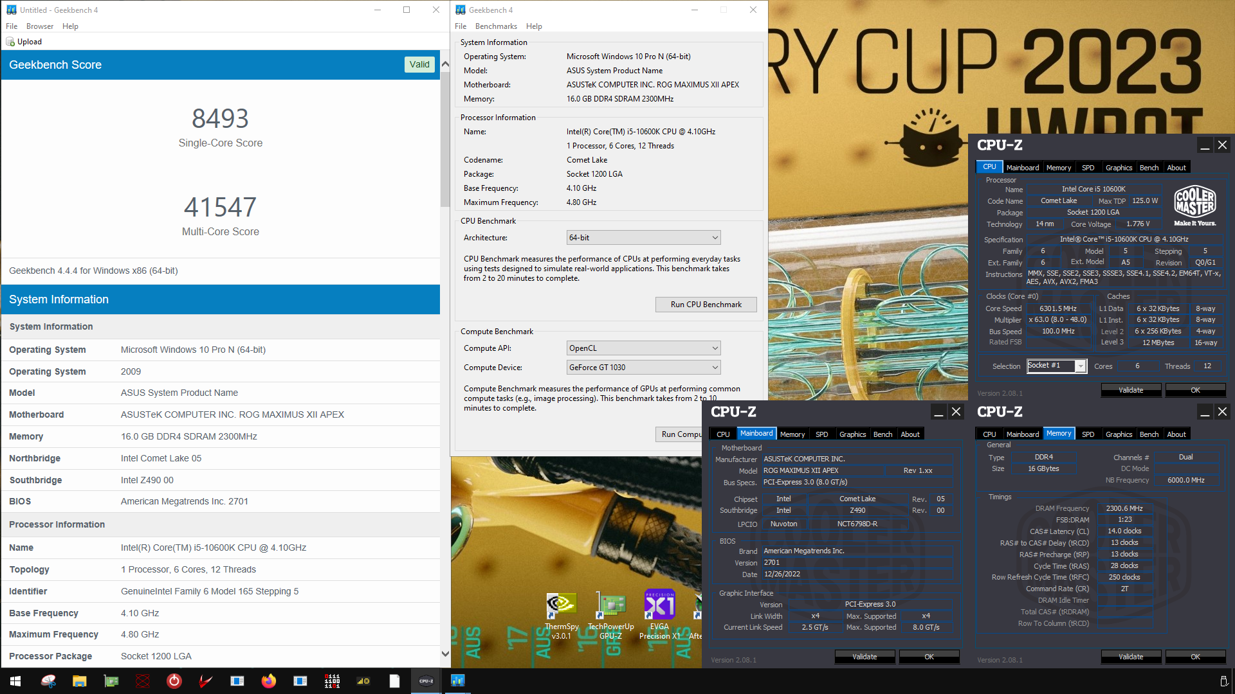Image resolution: width=1235 pixels, height=694 pixels.
Task: Open the Compute API OpenCL dropdown
Action: coord(643,348)
